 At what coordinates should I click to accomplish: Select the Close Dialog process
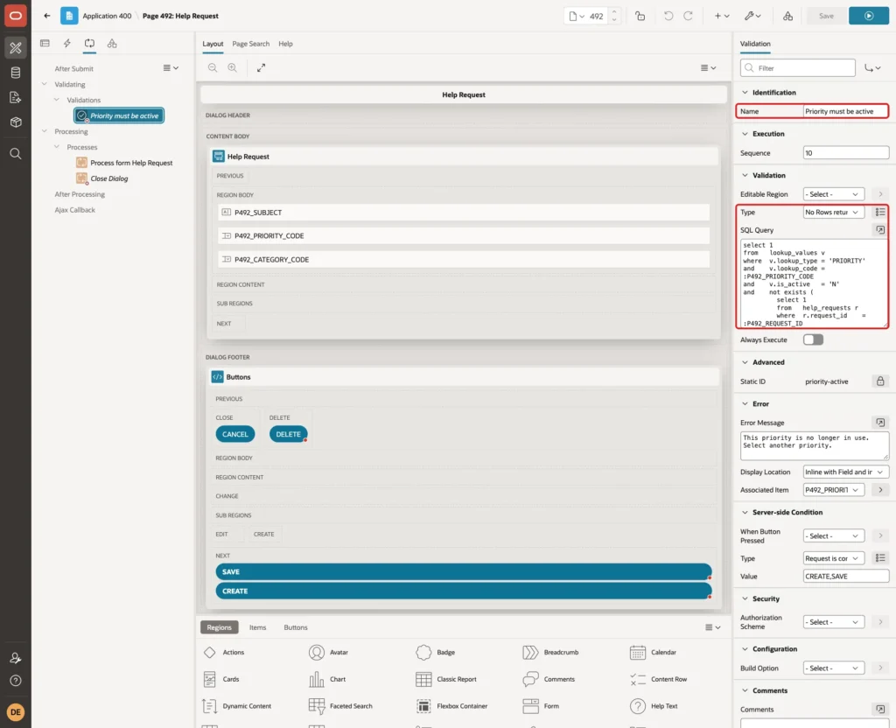click(x=102, y=178)
